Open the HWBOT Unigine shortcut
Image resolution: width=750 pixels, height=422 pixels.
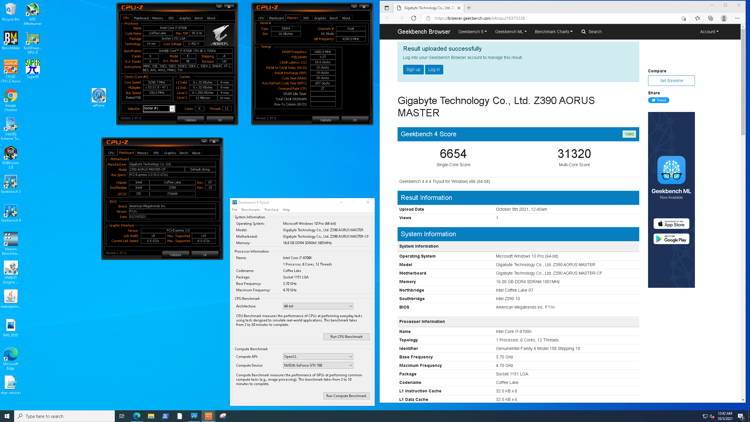point(11,272)
